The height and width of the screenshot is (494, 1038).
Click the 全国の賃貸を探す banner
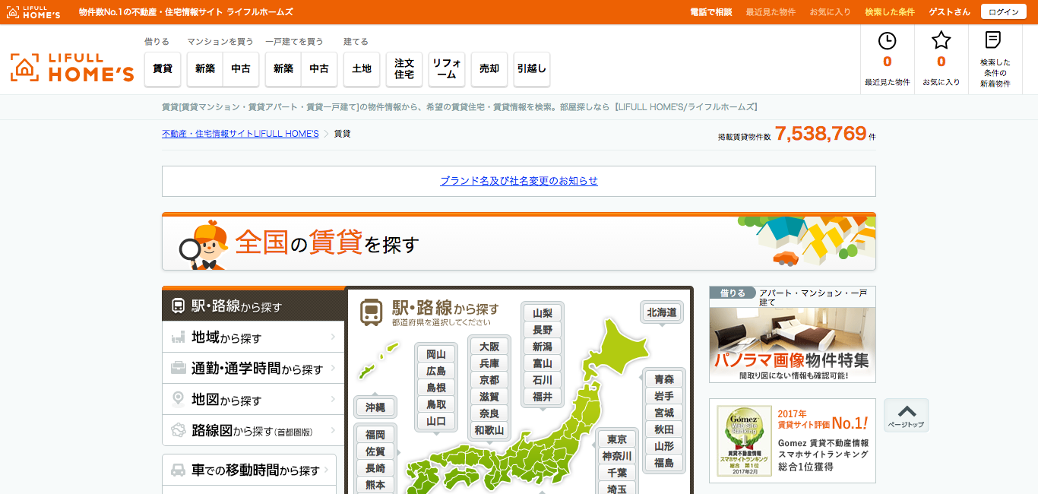pos(519,242)
